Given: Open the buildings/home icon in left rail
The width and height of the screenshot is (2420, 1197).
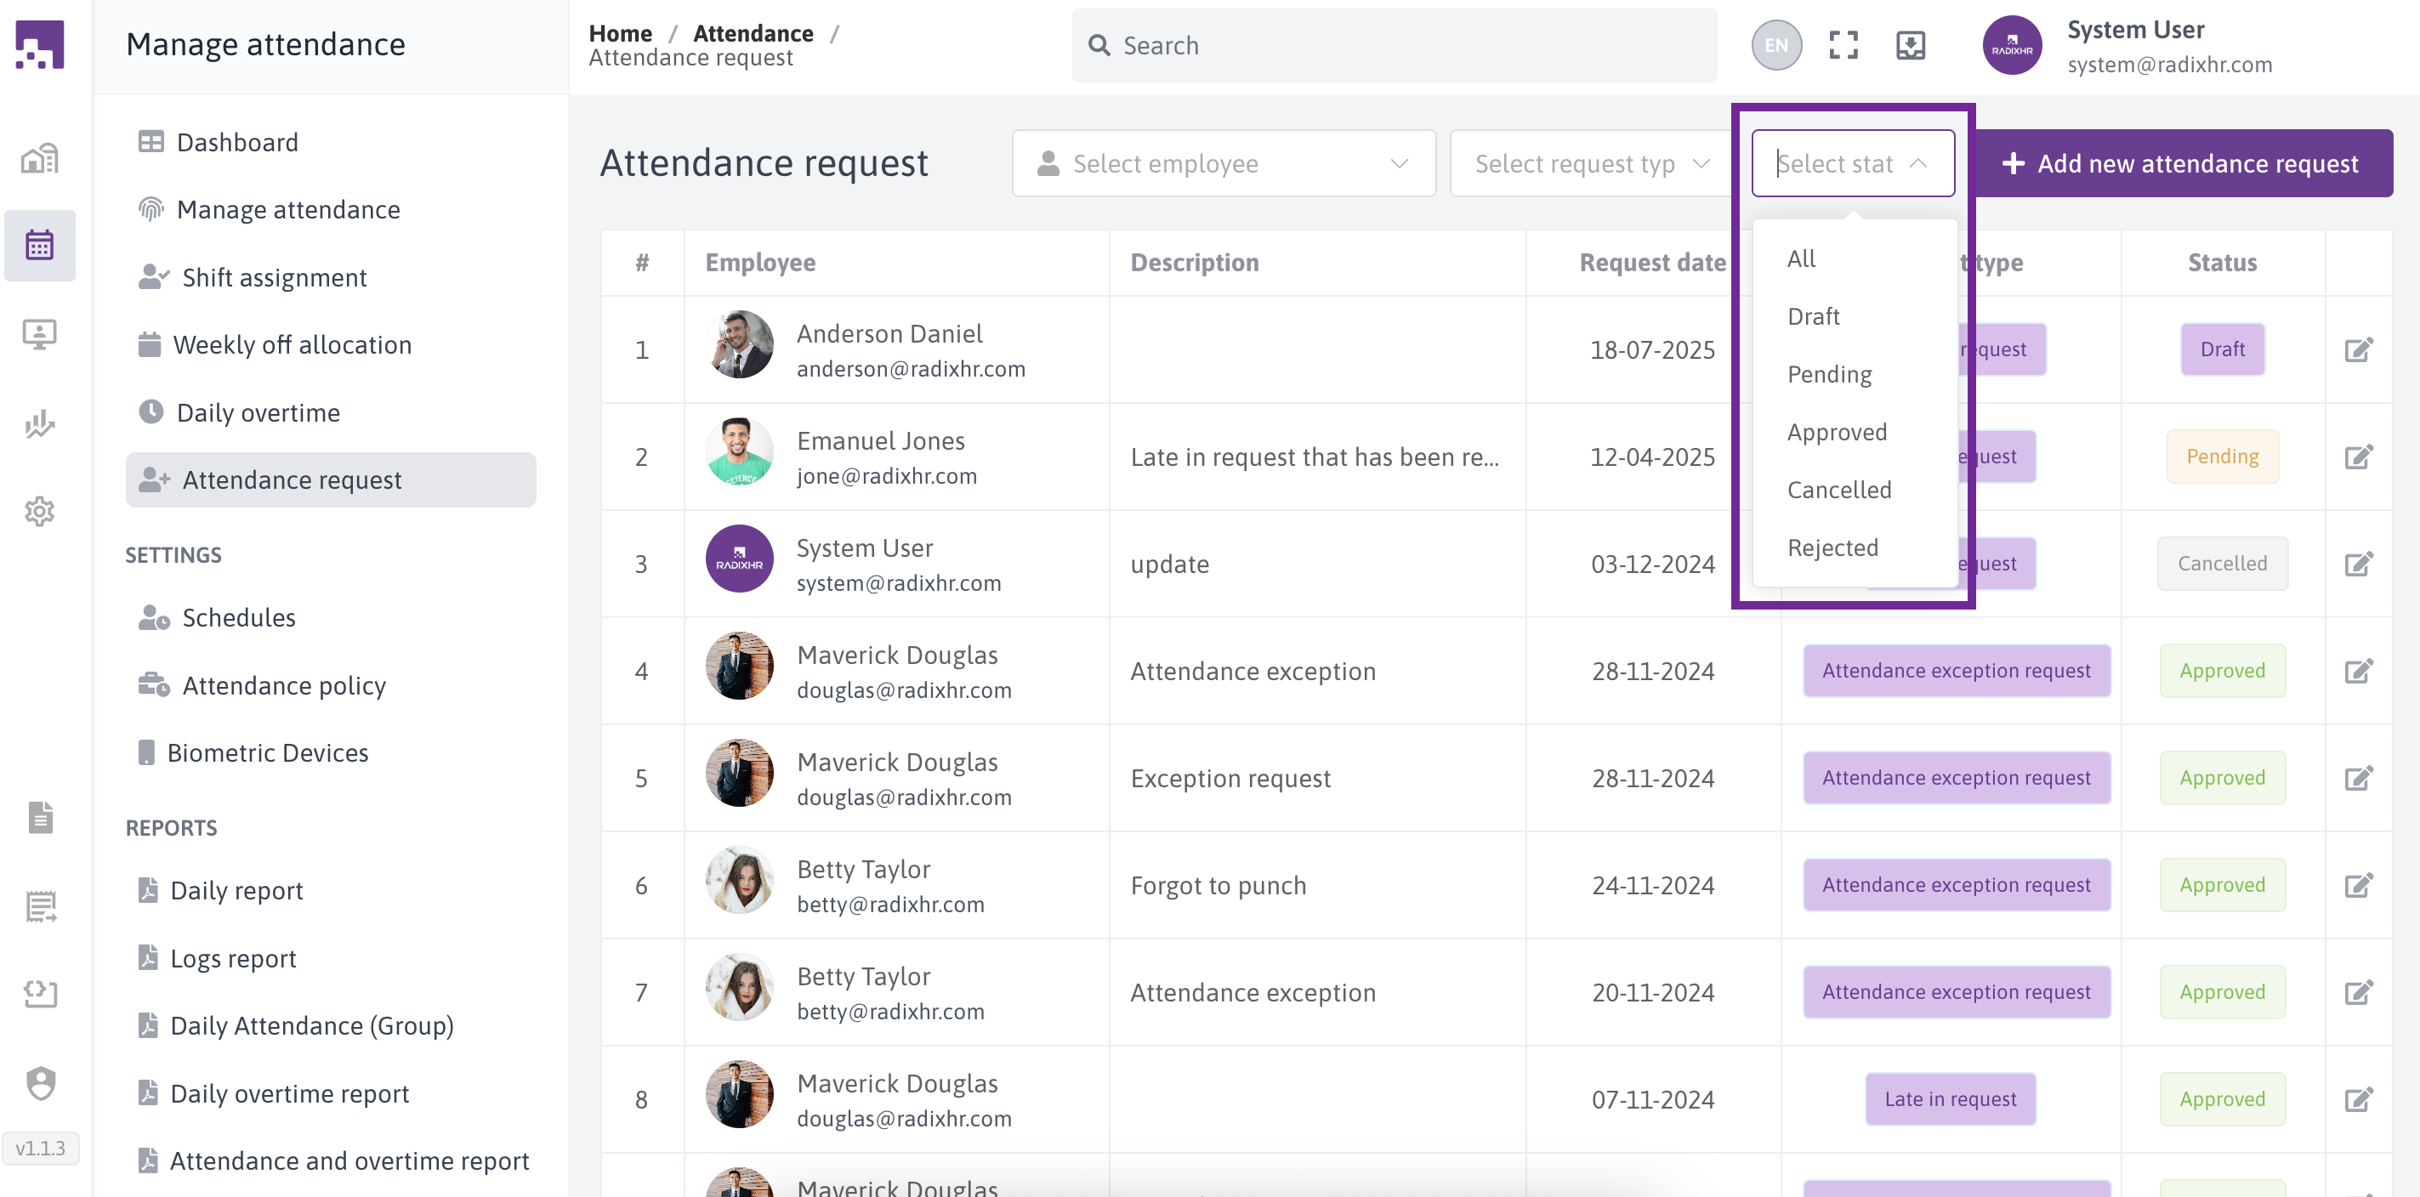Looking at the screenshot, I should pos(39,158).
